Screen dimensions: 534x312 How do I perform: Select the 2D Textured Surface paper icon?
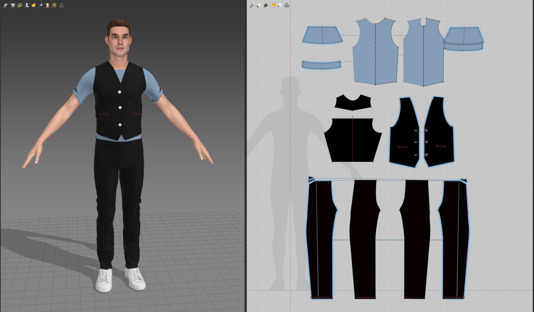[x=273, y=5]
